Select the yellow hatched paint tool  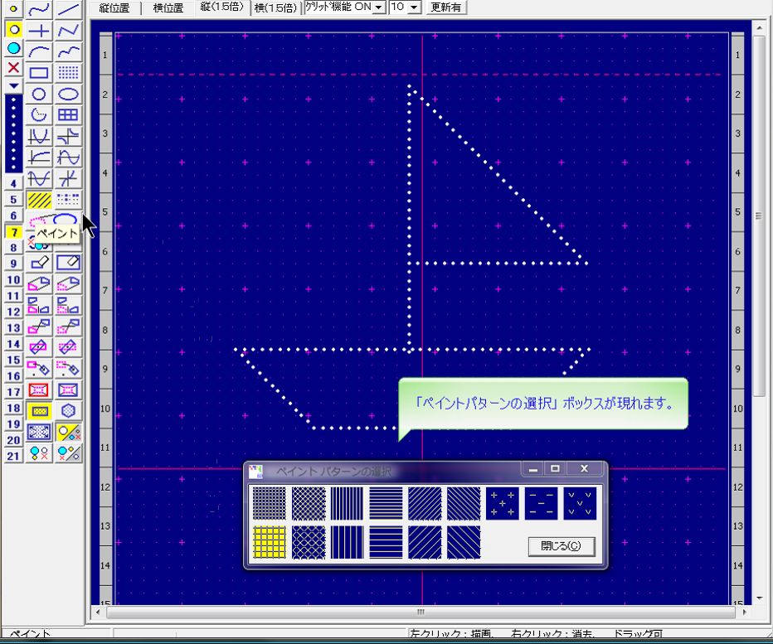click(x=39, y=200)
